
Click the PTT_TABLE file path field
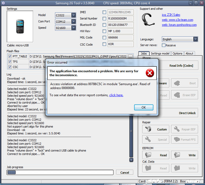coord(78,56)
